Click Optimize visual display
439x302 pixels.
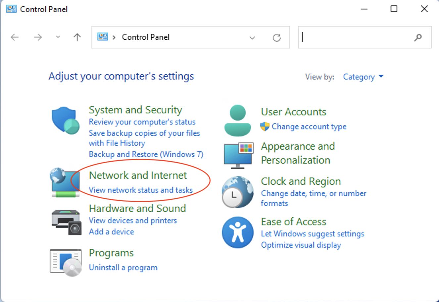[x=301, y=245]
